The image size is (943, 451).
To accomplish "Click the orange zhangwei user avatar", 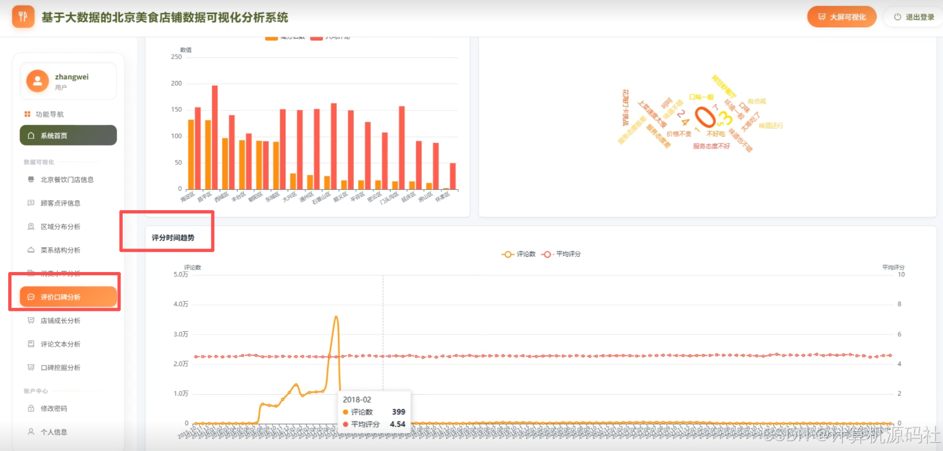I will point(37,81).
